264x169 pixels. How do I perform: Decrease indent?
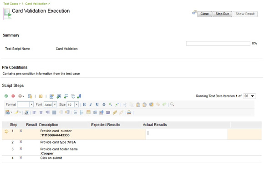[61, 112]
